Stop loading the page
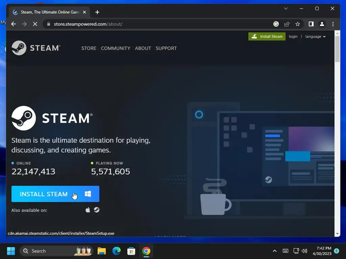 pos(35,24)
